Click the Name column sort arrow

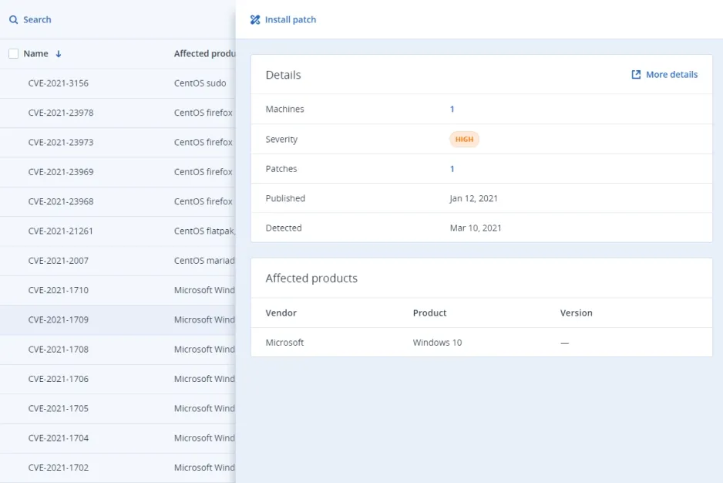[59, 54]
